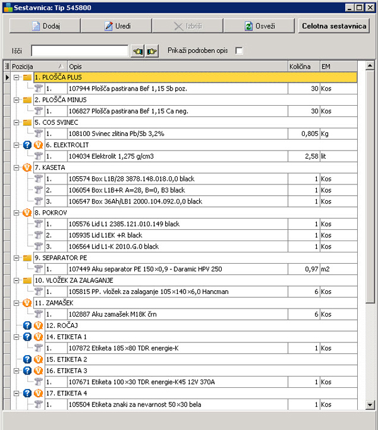Collapse the 6. ELEKTROLIT node

16,145
